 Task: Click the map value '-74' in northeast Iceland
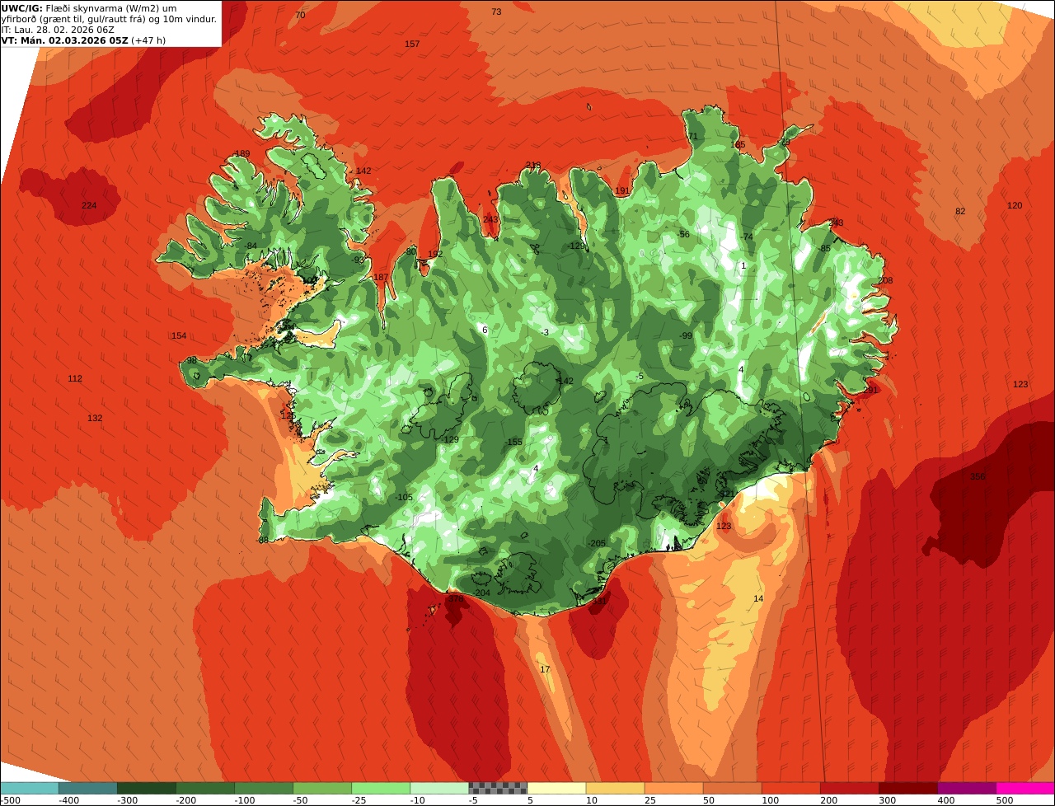[746, 237]
